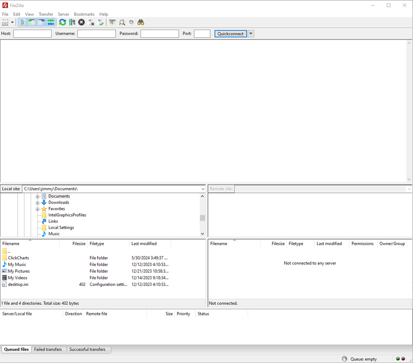Toggle the transfer queue display
The image size is (413, 363).
[51, 22]
